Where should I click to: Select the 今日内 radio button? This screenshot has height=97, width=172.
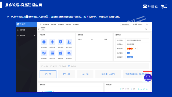point(42,66)
